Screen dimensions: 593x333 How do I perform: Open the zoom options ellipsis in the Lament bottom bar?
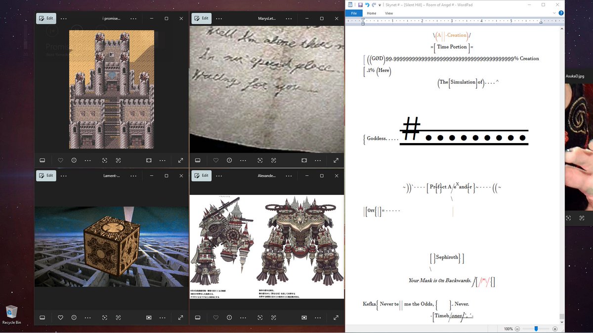pos(163,317)
